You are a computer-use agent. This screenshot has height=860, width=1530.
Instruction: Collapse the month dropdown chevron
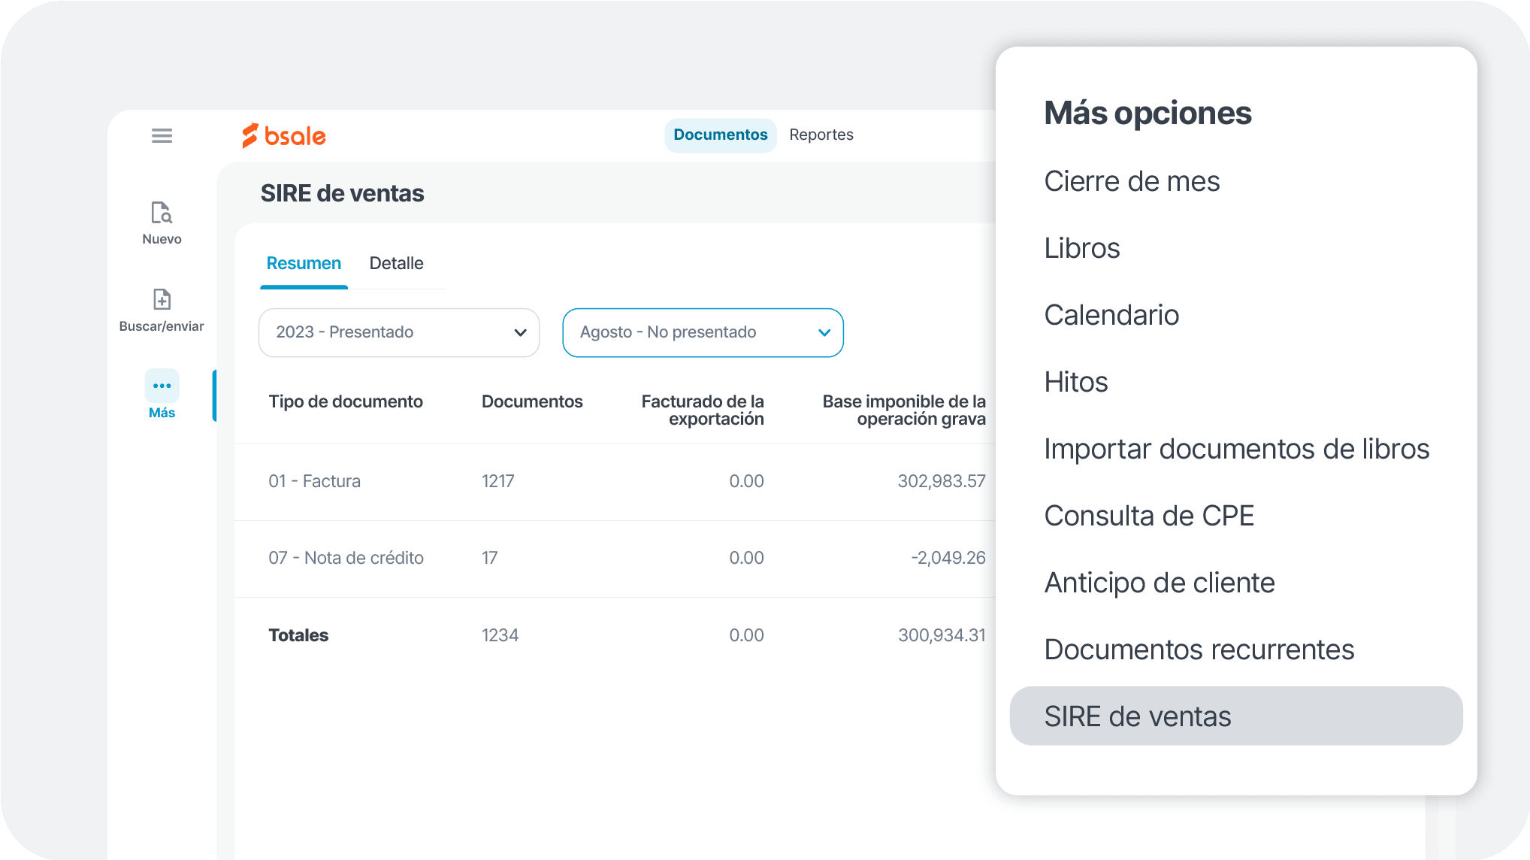824,332
